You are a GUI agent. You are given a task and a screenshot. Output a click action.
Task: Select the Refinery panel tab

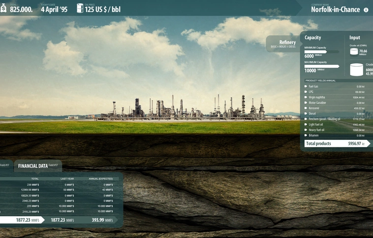point(283,44)
